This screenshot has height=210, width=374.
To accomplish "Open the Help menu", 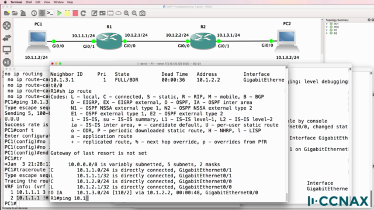I will (70, 2).
